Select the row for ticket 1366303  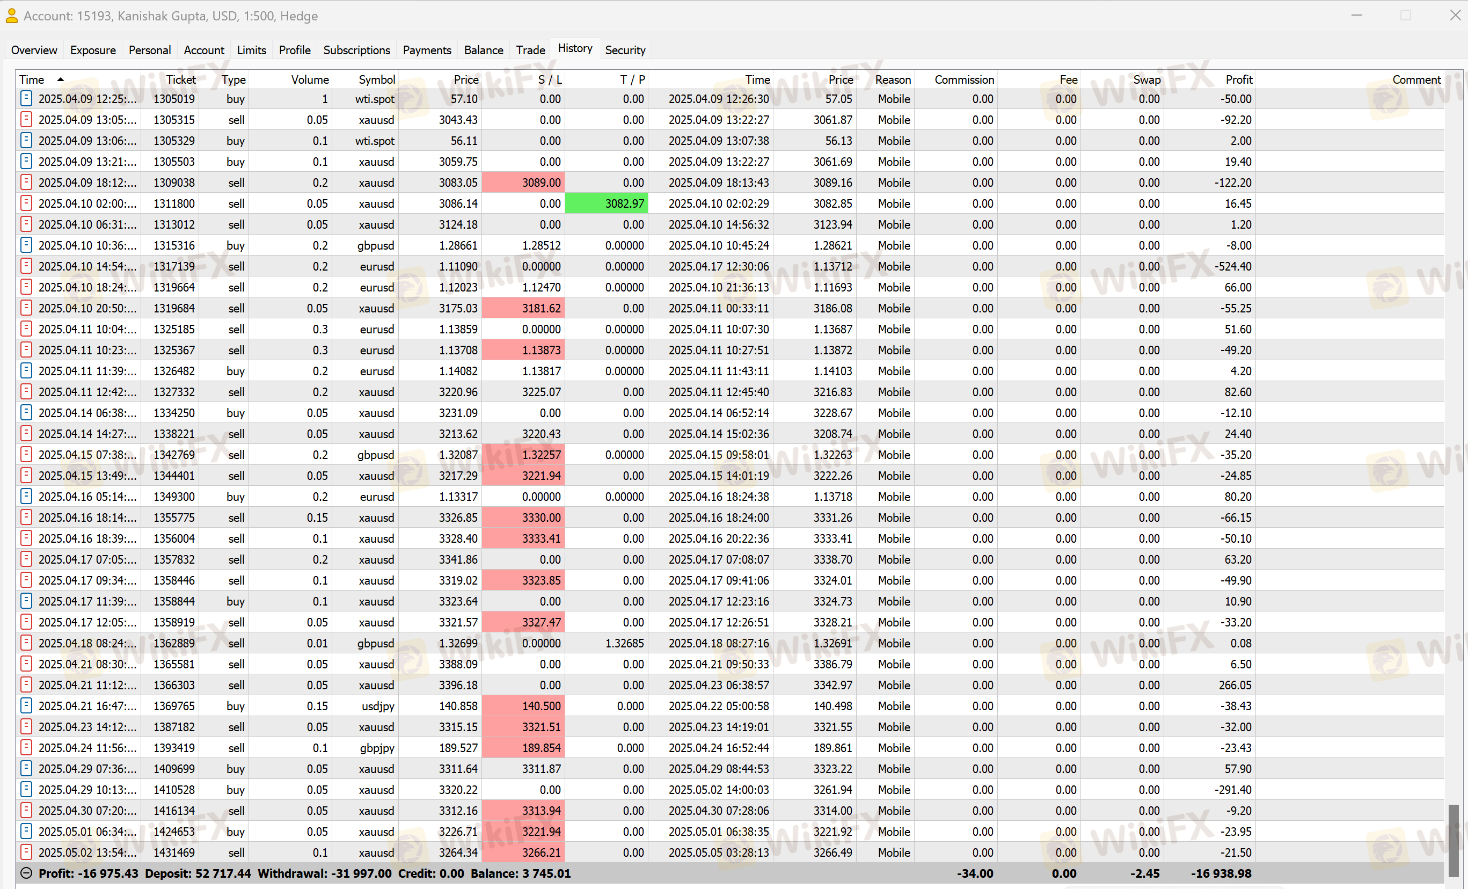point(174,684)
